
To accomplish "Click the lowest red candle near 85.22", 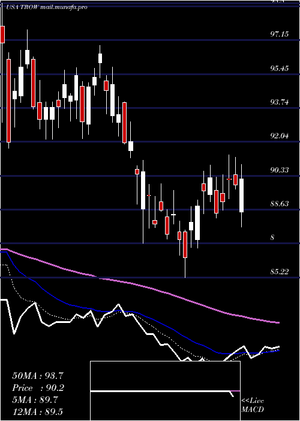I will click(185, 245).
